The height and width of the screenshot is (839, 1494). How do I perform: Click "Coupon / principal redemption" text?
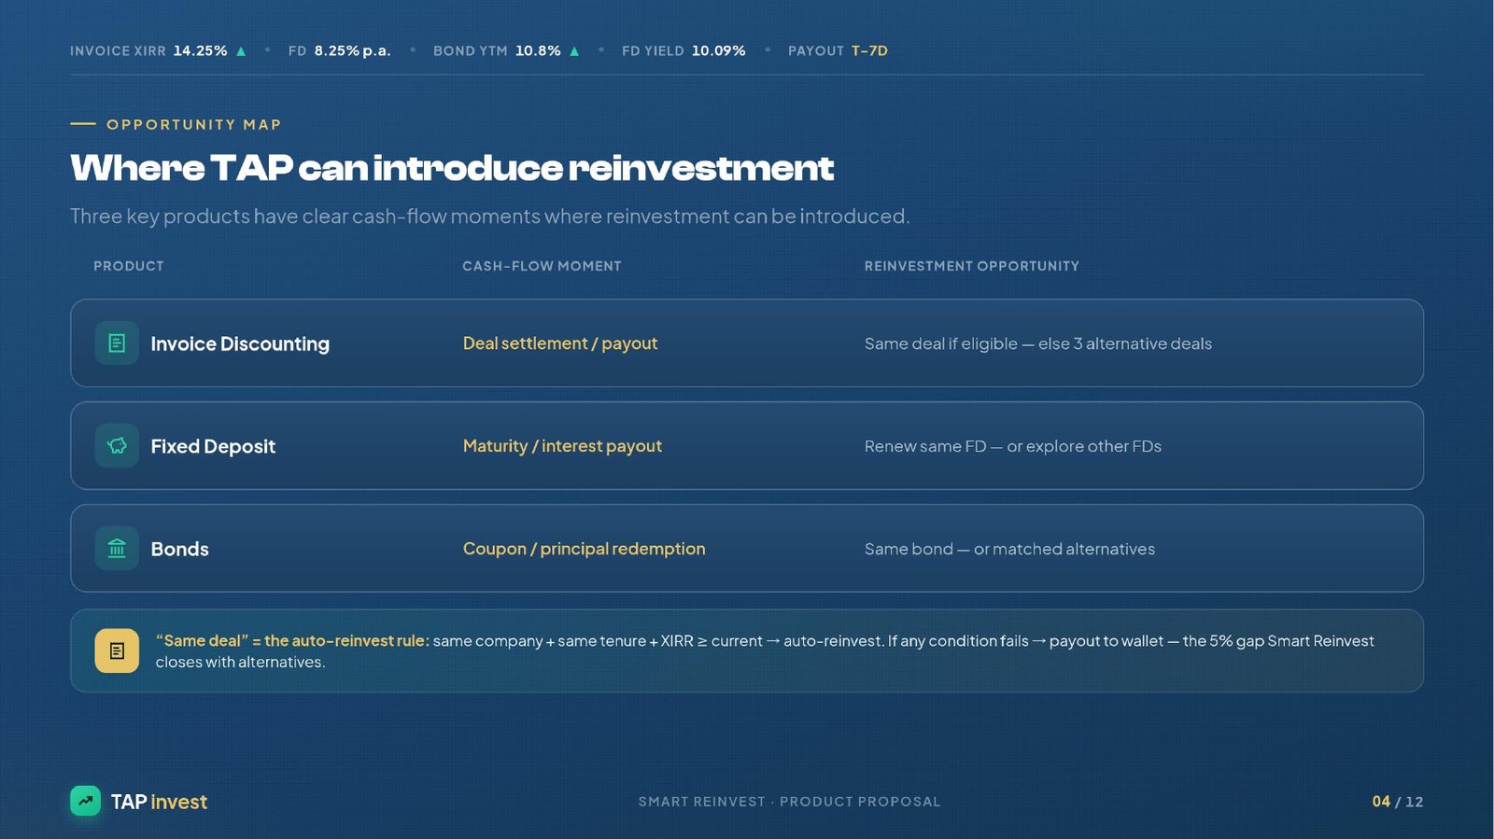click(x=585, y=549)
